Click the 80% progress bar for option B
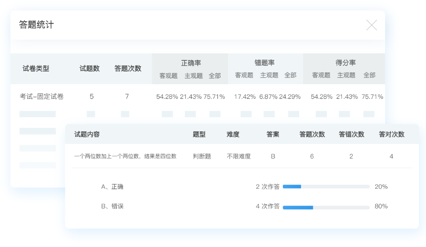The height and width of the screenshot is (247, 426). coord(326,207)
